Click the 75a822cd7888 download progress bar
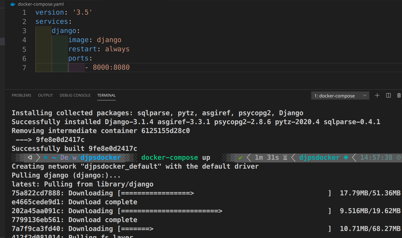 point(224,193)
